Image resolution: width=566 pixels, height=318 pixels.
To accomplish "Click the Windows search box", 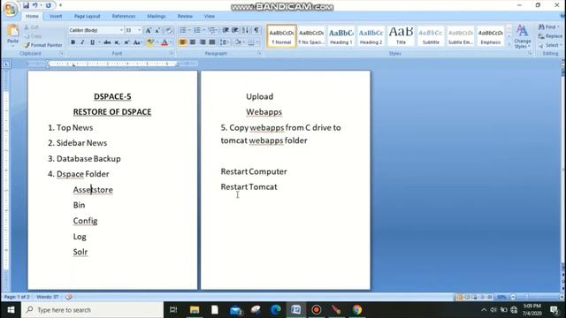I will [x=92, y=310].
